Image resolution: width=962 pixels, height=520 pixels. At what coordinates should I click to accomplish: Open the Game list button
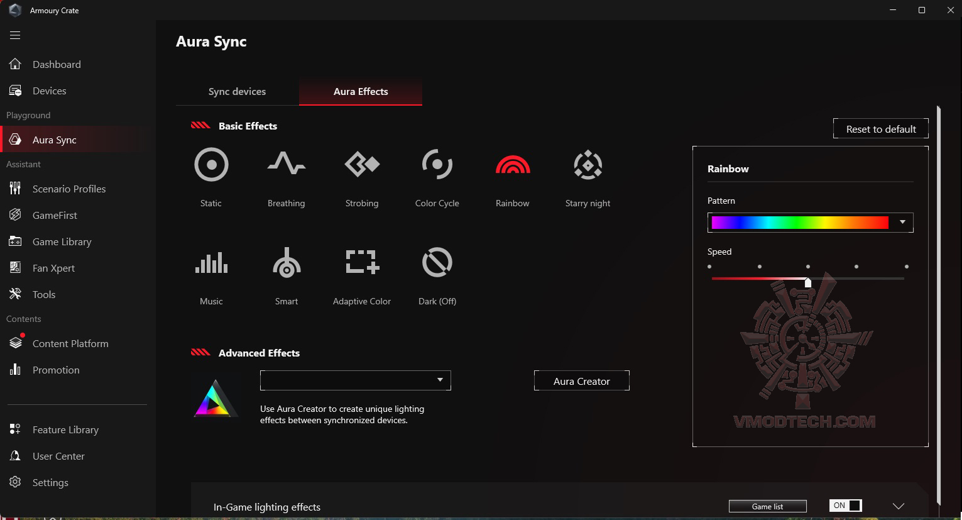768,506
